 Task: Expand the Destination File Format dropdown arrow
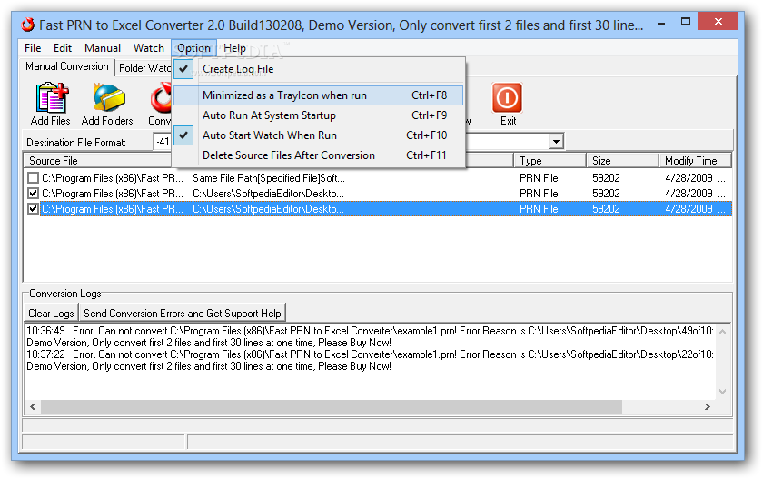[x=556, y=142]
